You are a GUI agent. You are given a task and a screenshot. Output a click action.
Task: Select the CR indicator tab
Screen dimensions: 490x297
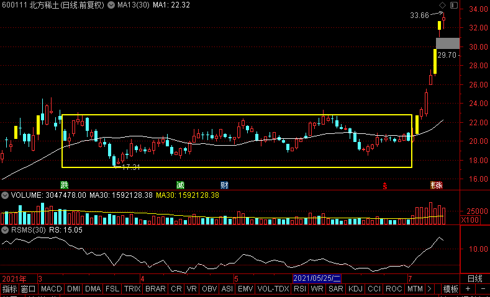[x=176, y=288]
